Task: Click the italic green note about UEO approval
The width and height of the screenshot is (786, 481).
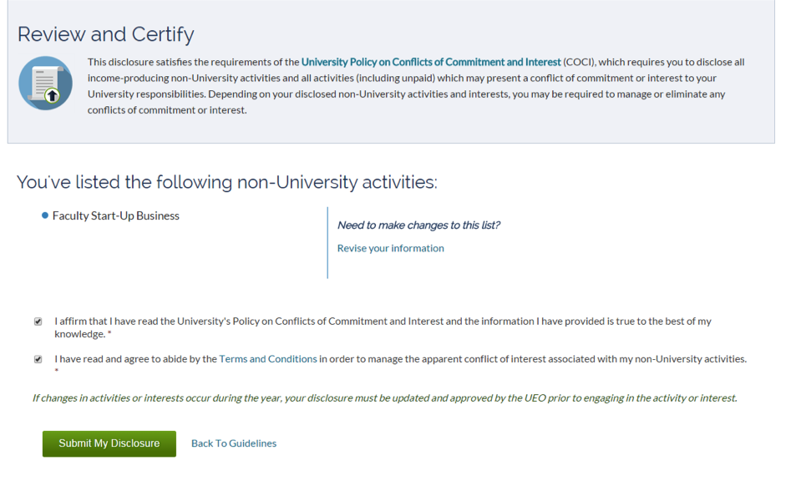Action: (x=385, y=397)
